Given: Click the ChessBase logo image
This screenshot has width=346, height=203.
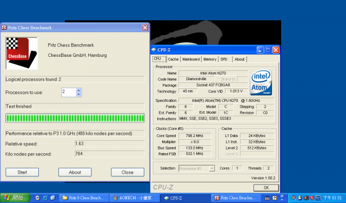Looking at the screenshot, I should (22, 53).
